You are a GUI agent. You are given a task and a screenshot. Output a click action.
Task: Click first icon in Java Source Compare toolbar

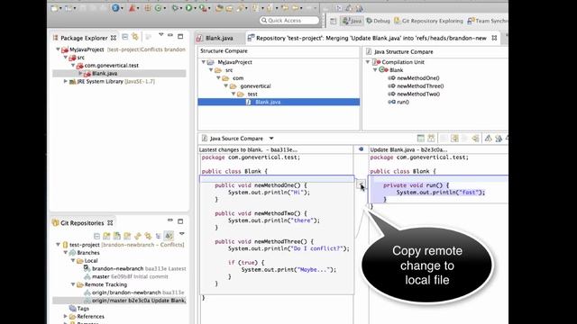[x=421, y=139]
